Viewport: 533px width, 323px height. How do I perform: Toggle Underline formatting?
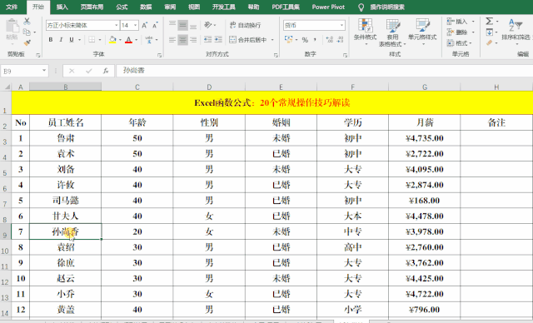click(x=72, y=40)
